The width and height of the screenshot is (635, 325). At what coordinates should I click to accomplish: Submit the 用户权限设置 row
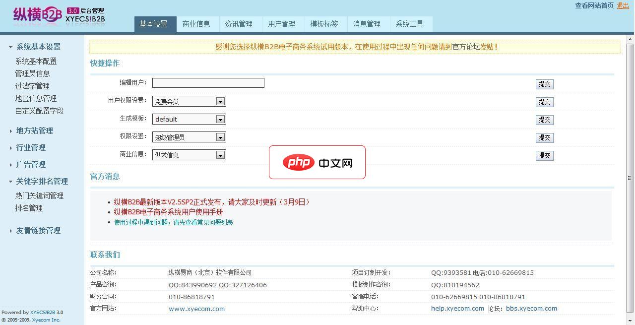[544, 102]
